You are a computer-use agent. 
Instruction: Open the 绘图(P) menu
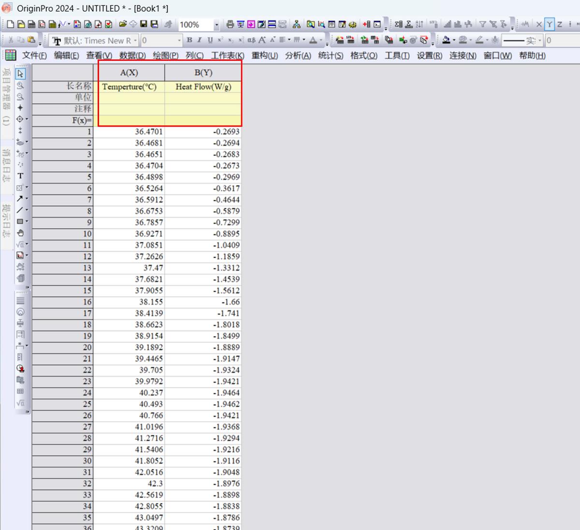coord(165,56)
